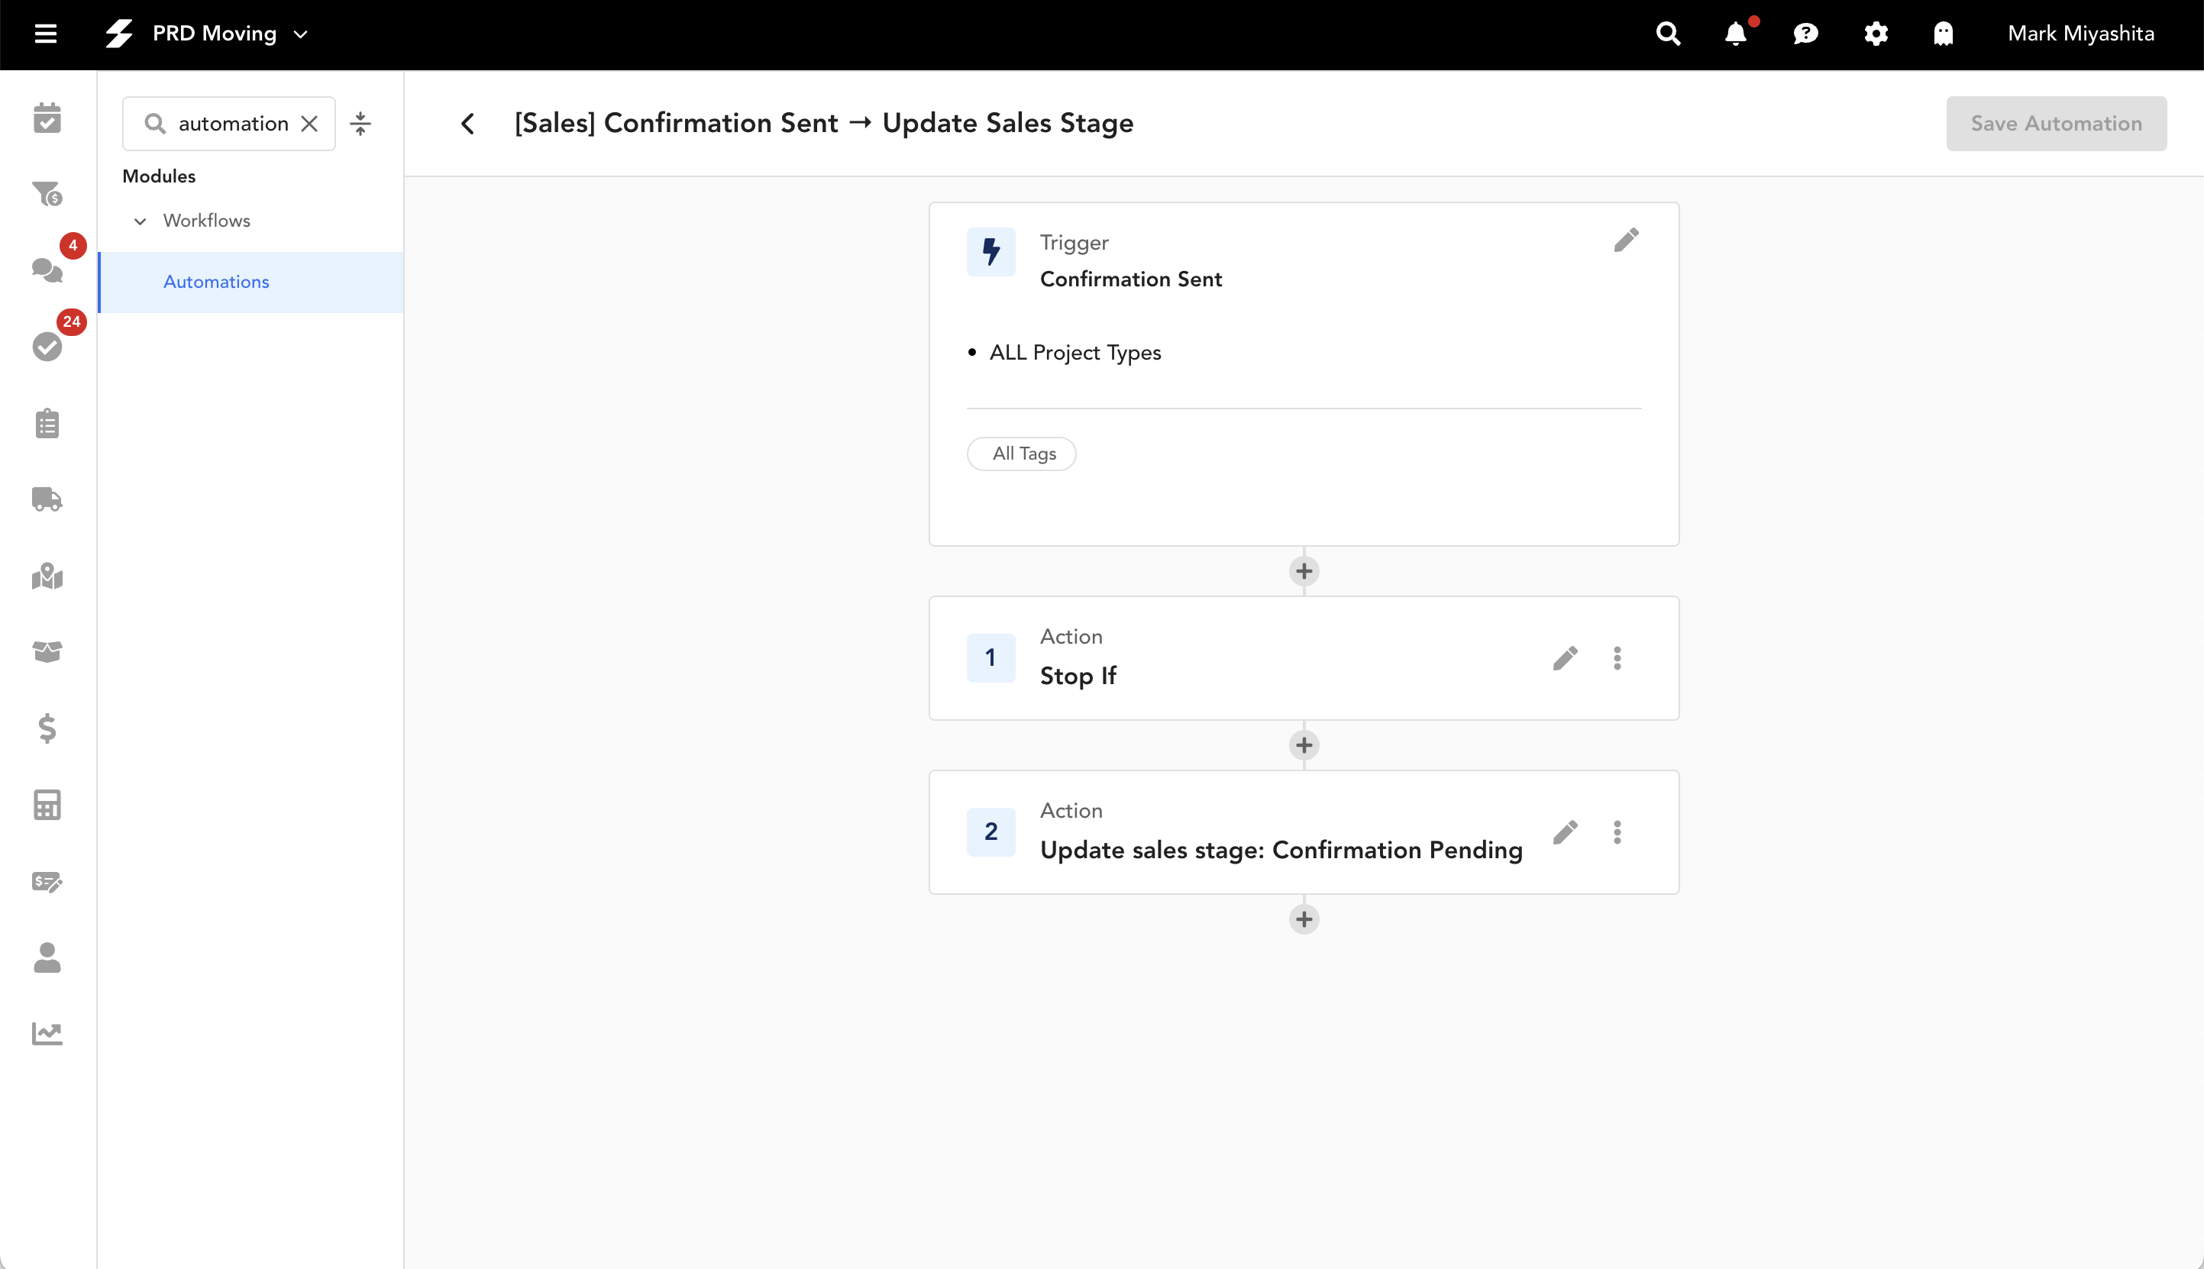
Task: Collapse the Workflows tree group
Action: (140, 221)
